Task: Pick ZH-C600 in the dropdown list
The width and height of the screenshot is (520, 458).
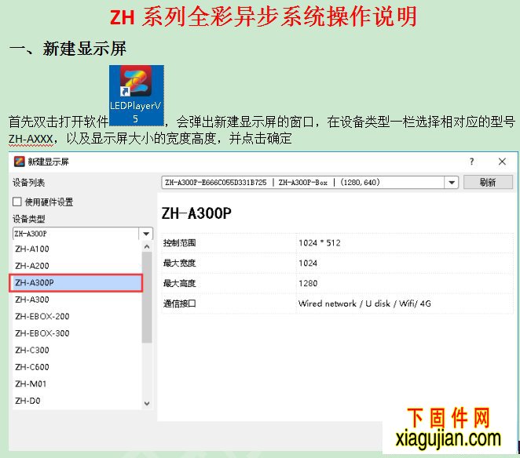Action: pos(77,367)
